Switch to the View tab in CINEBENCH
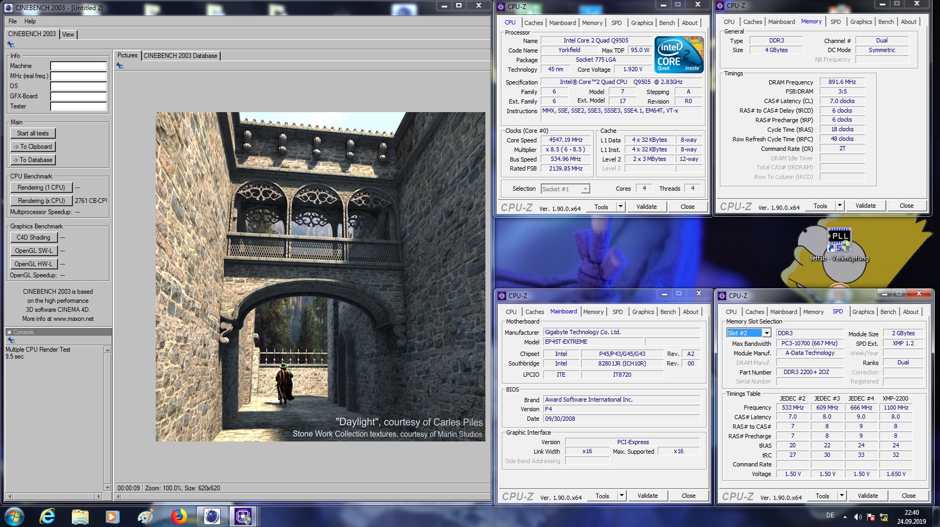Image resolution: width=940 pixels, height=527 pixels. 68,35
